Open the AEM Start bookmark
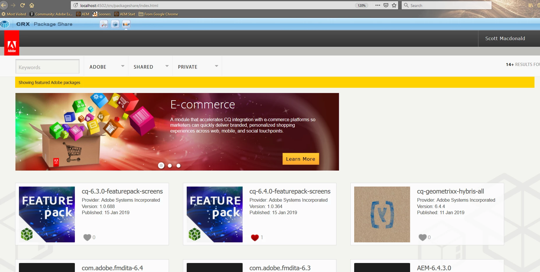Screen dimensions: 540x272 point(125,14)
